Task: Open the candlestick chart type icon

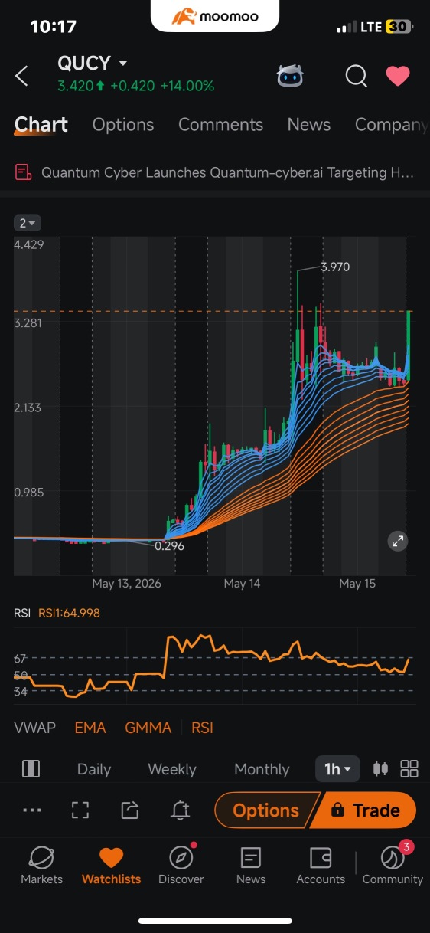Action: (380, 768)
